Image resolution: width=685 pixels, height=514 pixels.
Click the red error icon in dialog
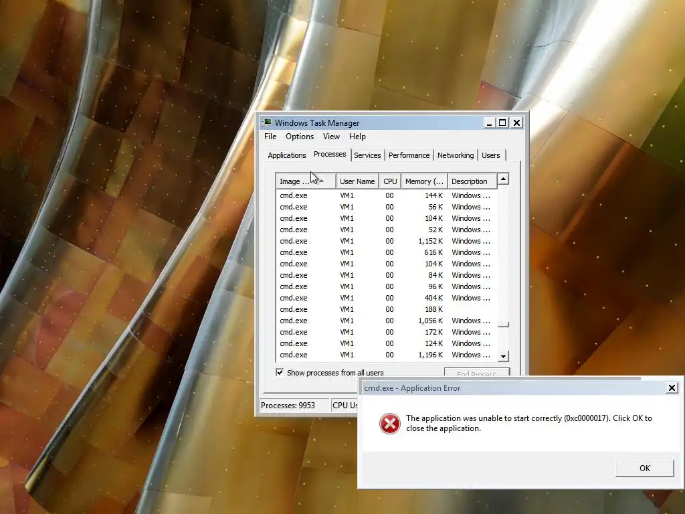coord(390,424)
